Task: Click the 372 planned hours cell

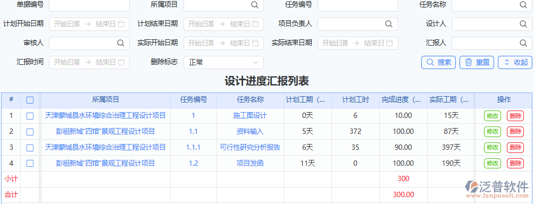Action: [x=355, y=131]
